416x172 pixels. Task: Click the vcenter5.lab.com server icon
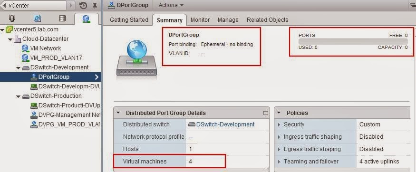click(x=10, y=29)
